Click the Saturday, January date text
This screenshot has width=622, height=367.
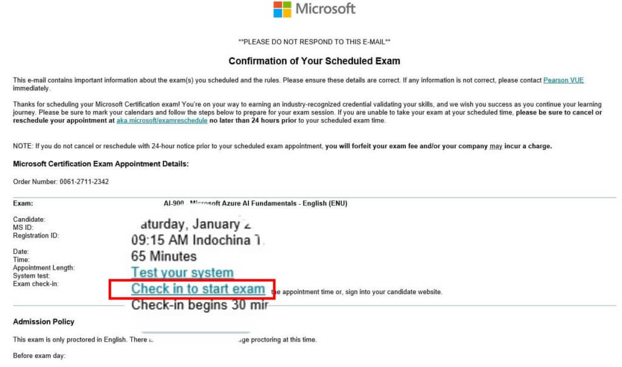coord(196,224)
